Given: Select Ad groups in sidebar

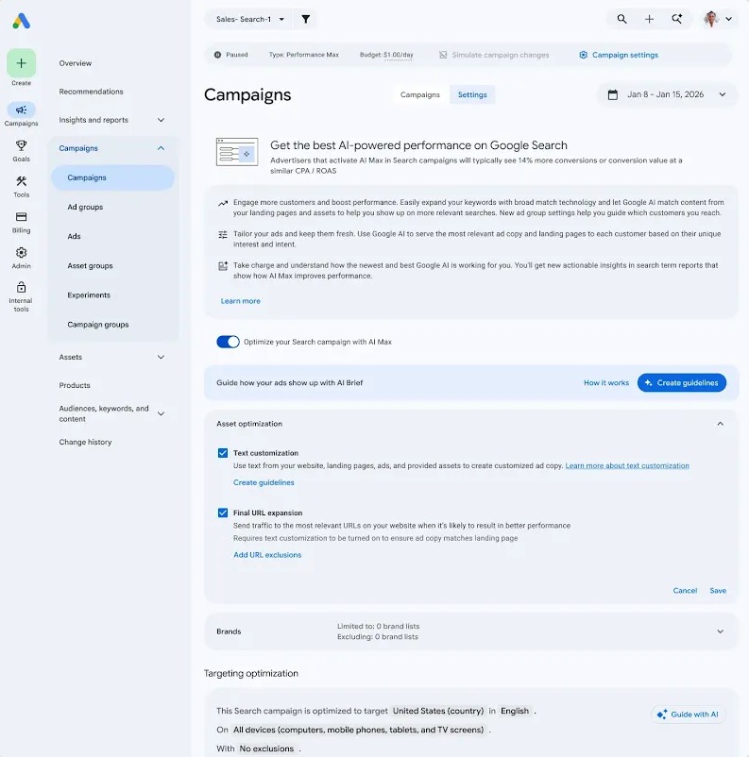Looking at the screenshot, I should [85, 207].
